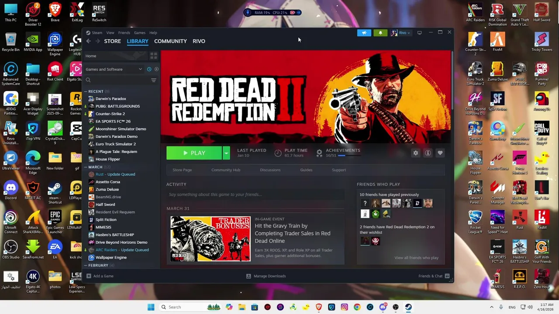Open Discord from the taskbar
The image size is (559, 314).
pyautogui.click(x=383, y=307)
